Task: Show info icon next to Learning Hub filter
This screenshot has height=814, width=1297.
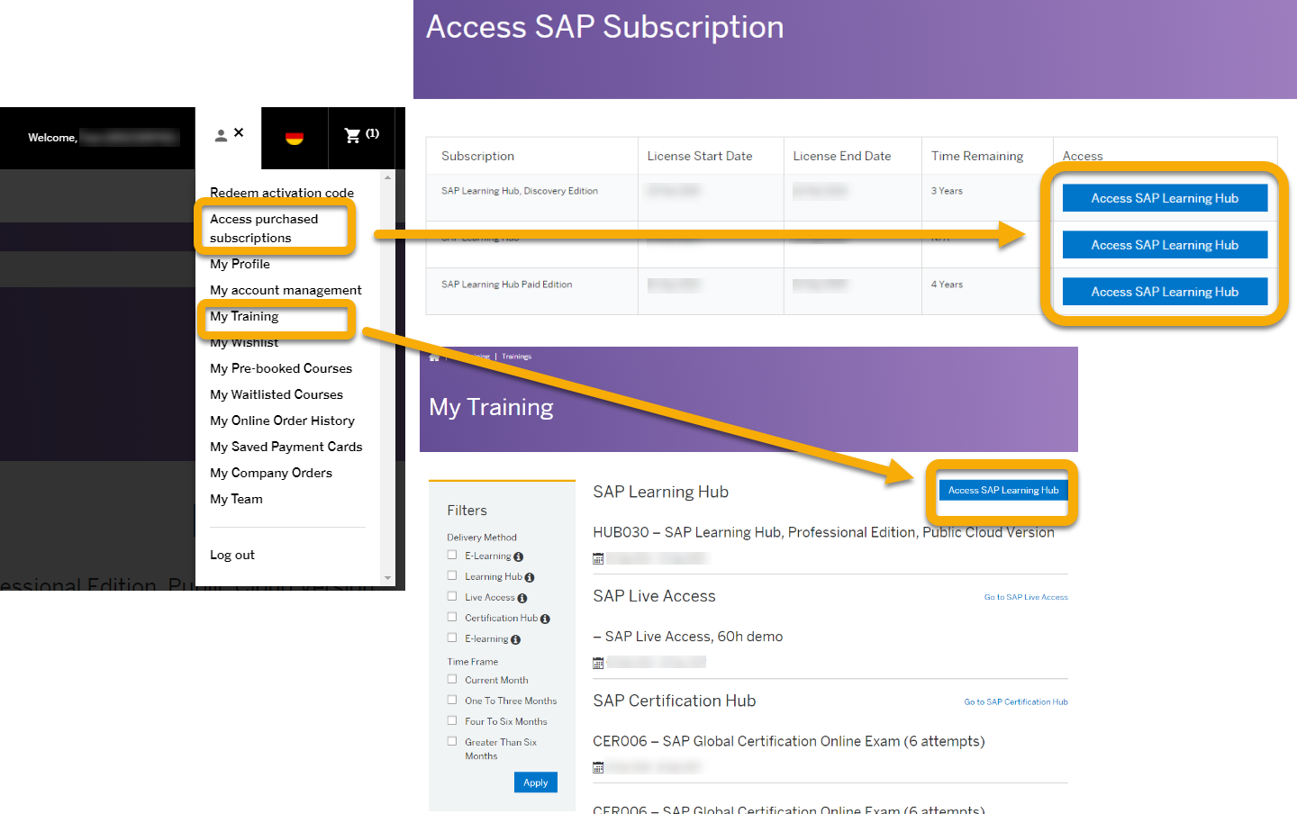Action: click(530, 577)
